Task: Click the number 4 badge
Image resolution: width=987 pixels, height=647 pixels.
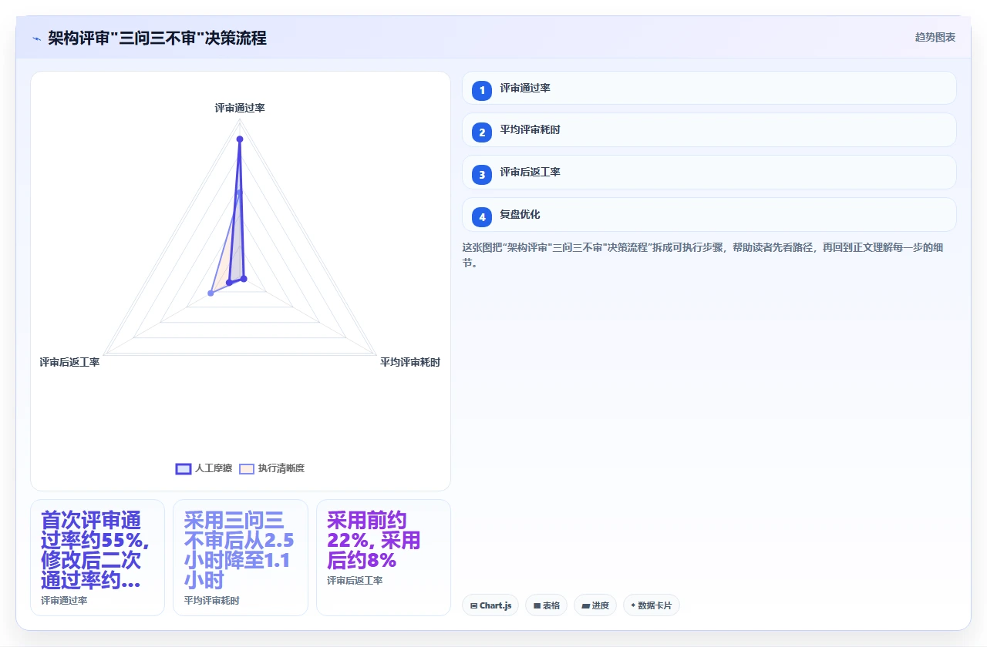Action: coord(482,217)
